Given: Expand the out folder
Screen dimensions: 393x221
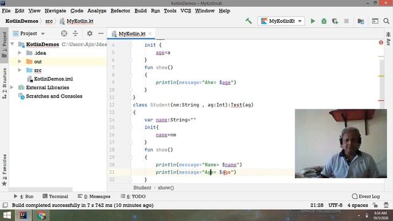Looking at the screenshot, I should tap(20, 61).
